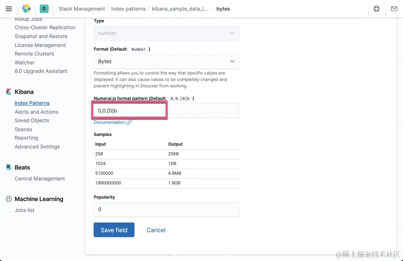Open the help lifebuoy icon

coord(377,9)
